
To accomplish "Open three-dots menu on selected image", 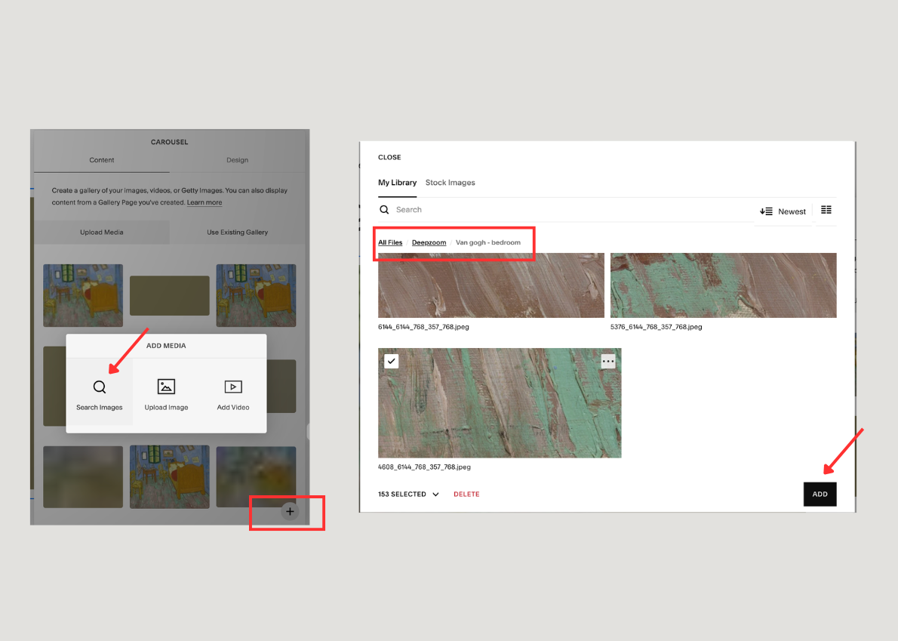I will tap(607, 362).
